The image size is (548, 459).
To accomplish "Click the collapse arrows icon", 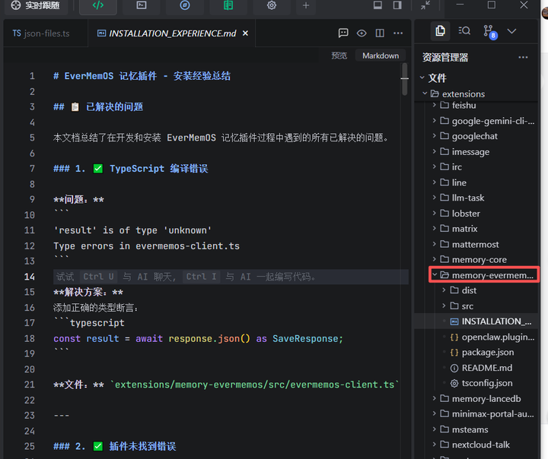I will click(x=425, y=5).
